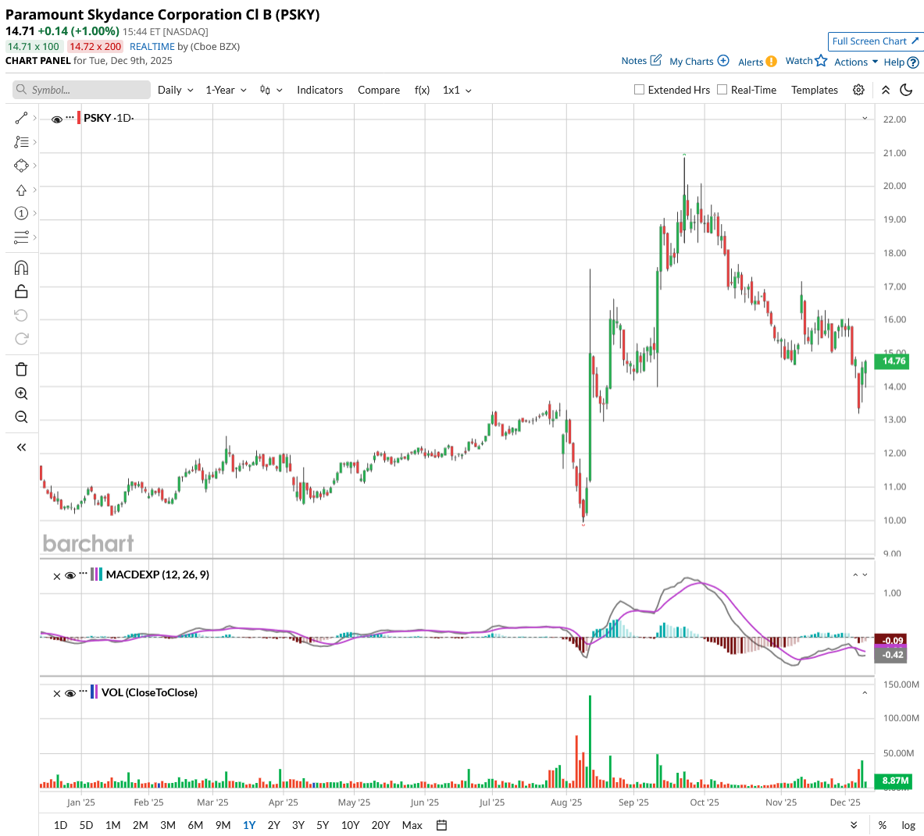Click the Alerts exclamation icon
The image size is (924, 836).
click(x=772, y=62)
